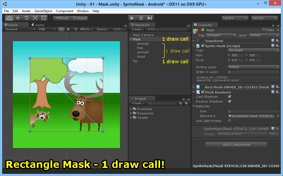283x176 pixels.
Task: Select the Move tool
Action: 18,18
